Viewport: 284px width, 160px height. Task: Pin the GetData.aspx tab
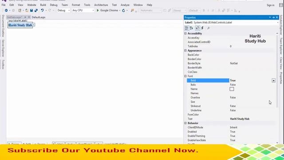pyautogui.click(x=25, y=17)
